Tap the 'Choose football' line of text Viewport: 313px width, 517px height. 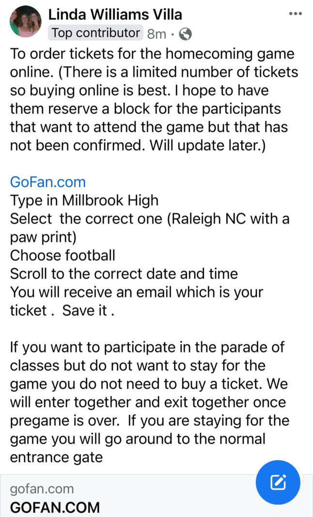click(63, 256)
